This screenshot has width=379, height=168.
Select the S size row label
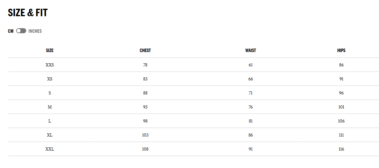pyautogui.click(x=50, y=93)
